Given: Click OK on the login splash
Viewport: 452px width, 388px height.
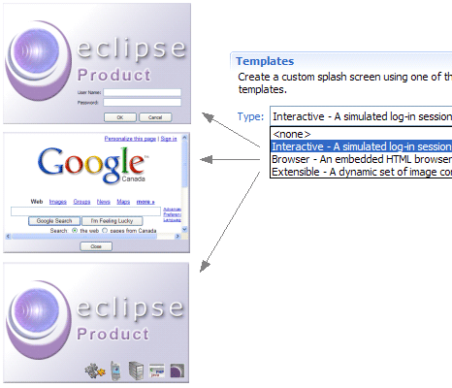Looking at the screenshot, I should (120, 117).
